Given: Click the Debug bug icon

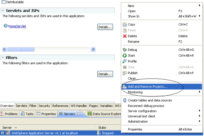Looking at the screenshot, I should pyautogui.click(x=125, y=50).
